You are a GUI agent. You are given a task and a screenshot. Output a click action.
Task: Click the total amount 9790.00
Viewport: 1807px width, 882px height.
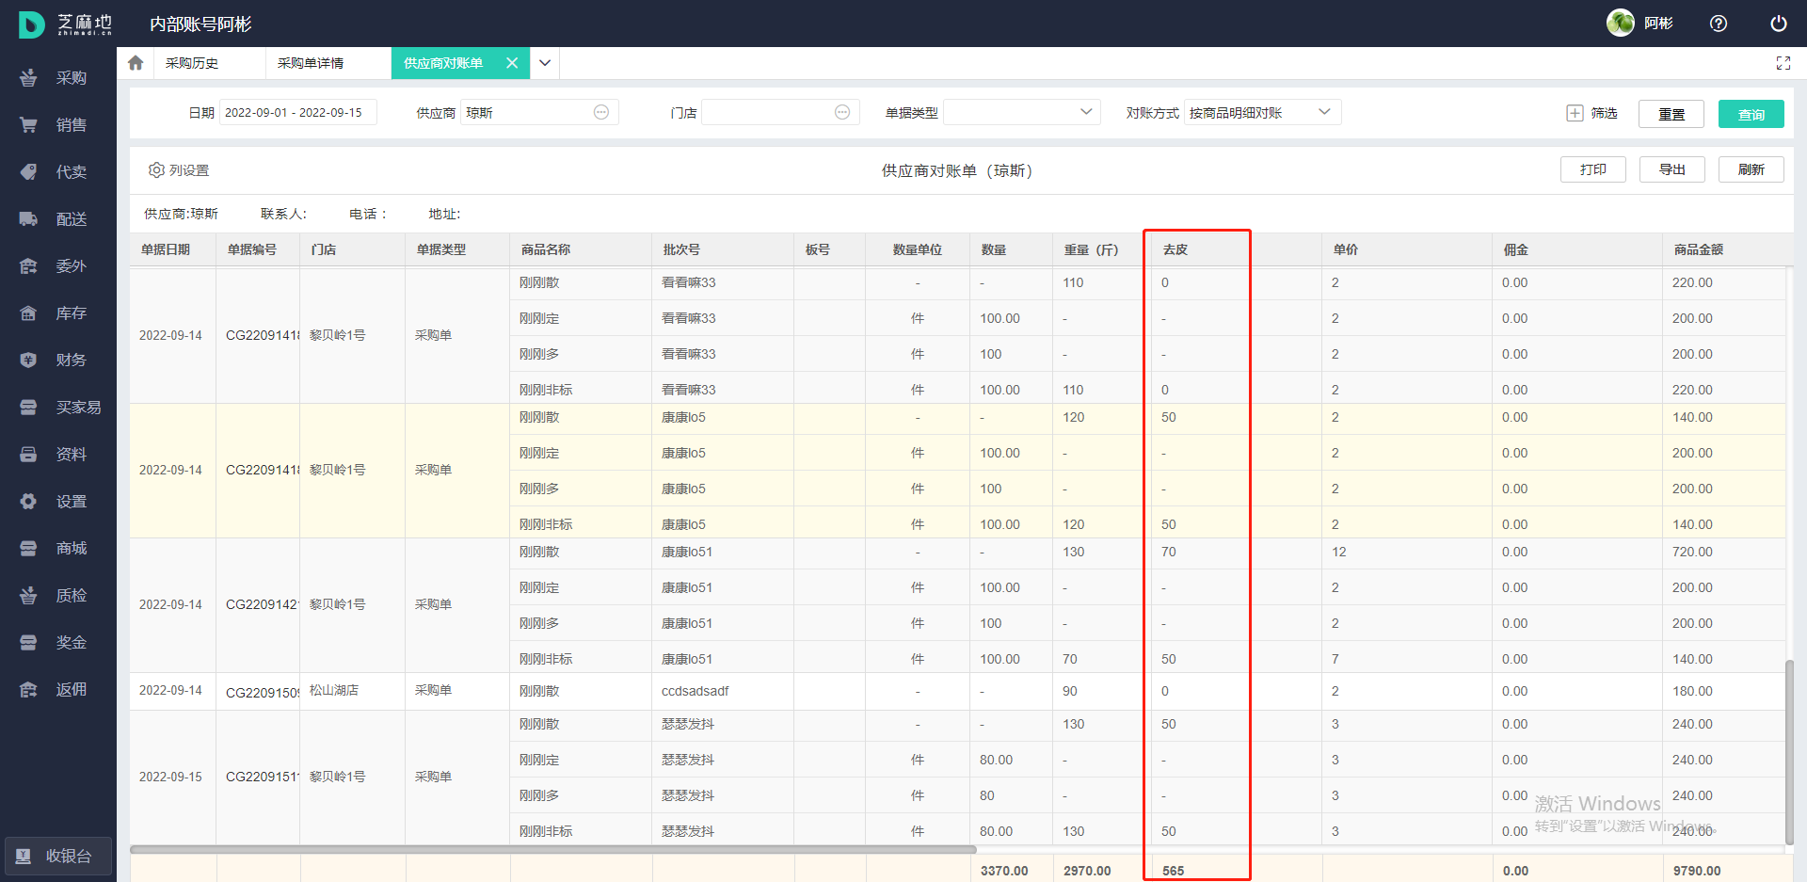click(1697, 871)
